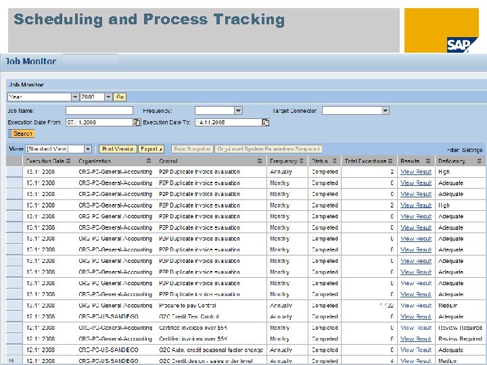View Result for Procure to pay Control
Screen dimensions: 487x365
tap(416, 306)
